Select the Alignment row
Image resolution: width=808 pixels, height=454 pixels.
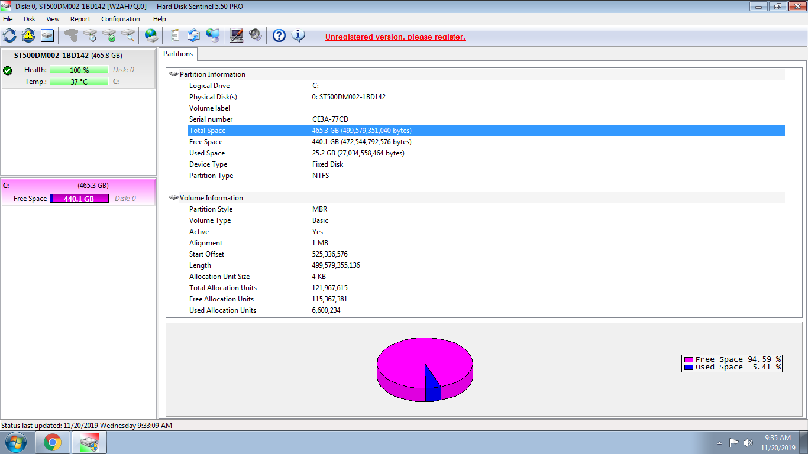[486, 243]
